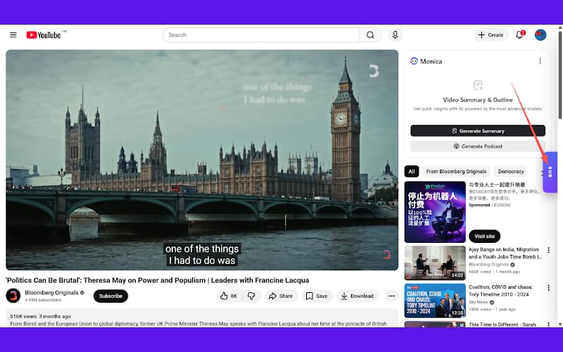
Task: Open Ajay Banga video thumbnail
Action: coord(435,263)
